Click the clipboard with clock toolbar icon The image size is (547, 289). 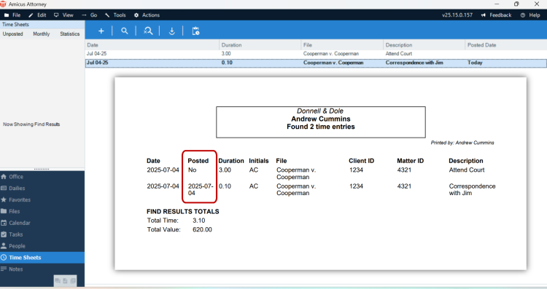point(195,31)
